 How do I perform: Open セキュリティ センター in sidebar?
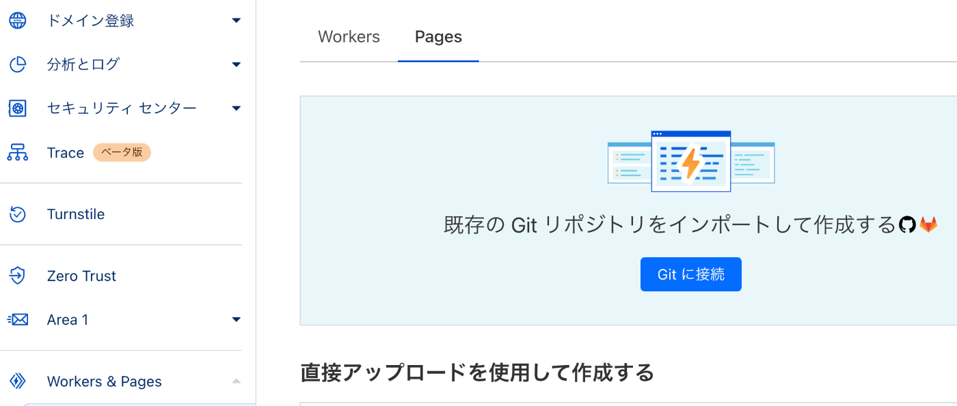coord(122,108)
